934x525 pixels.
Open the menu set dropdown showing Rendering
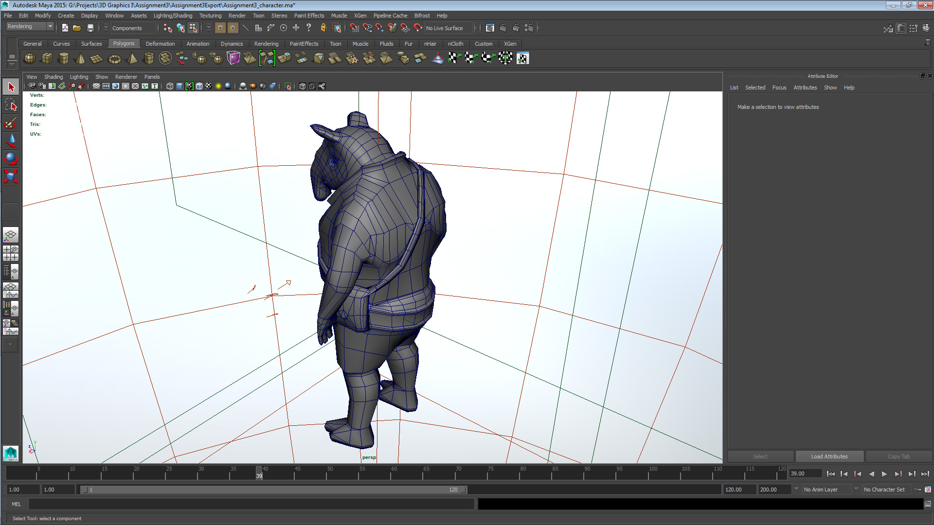click(29, 26)
